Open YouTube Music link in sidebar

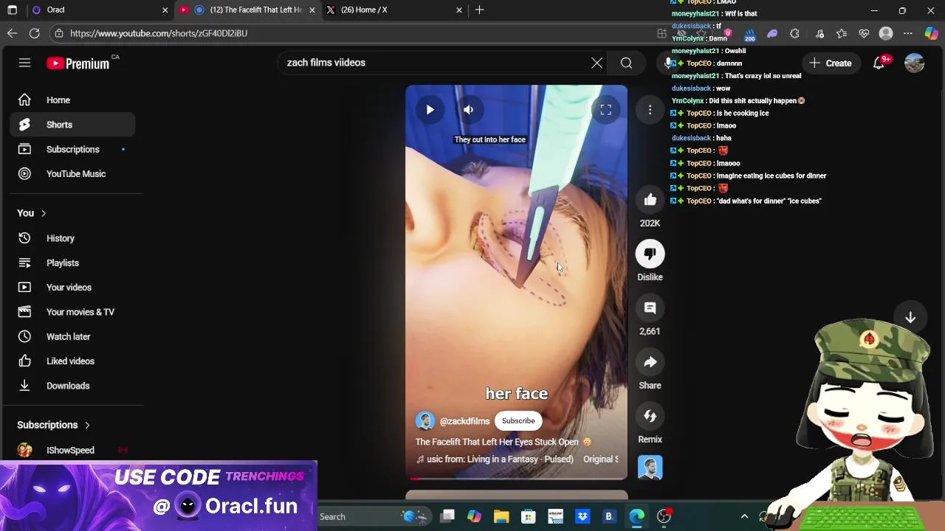click(x=72, y=174)
